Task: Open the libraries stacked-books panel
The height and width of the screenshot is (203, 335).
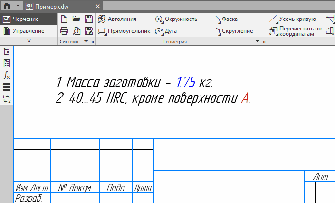Action: (x=7, y=87)
